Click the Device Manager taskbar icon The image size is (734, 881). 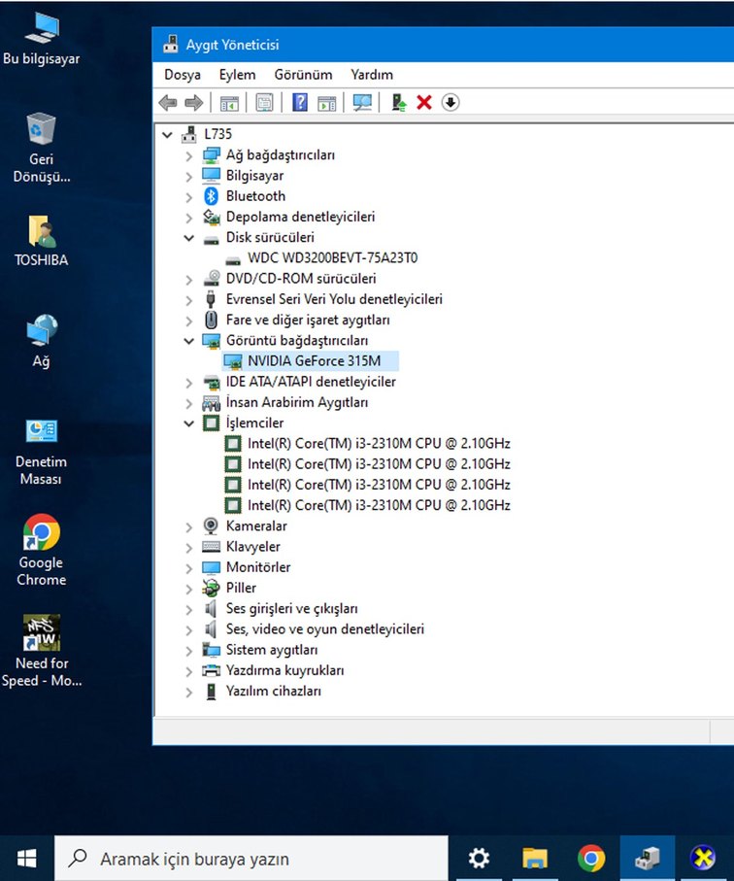[x=648, y=858]
